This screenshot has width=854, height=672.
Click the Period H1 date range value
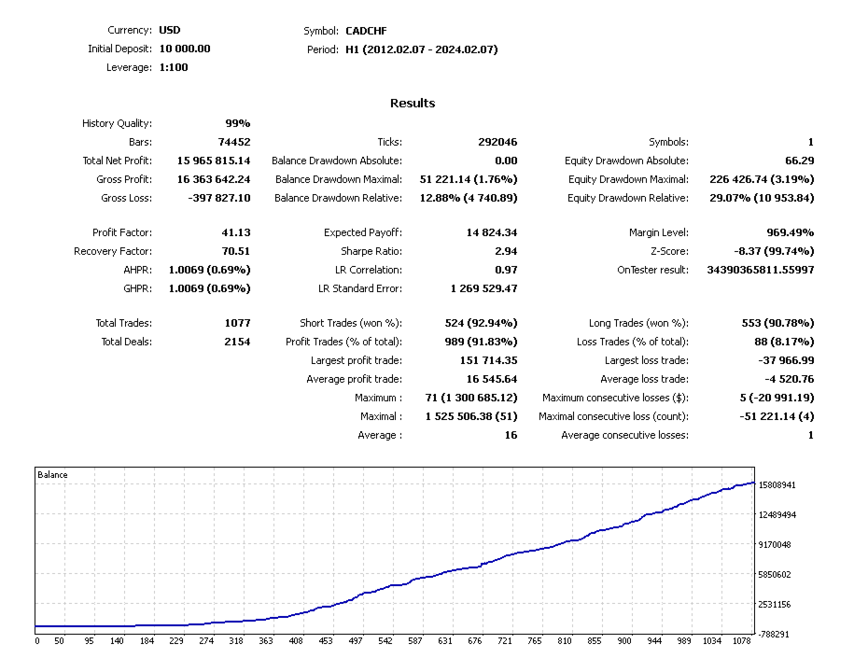coord(422,49)
